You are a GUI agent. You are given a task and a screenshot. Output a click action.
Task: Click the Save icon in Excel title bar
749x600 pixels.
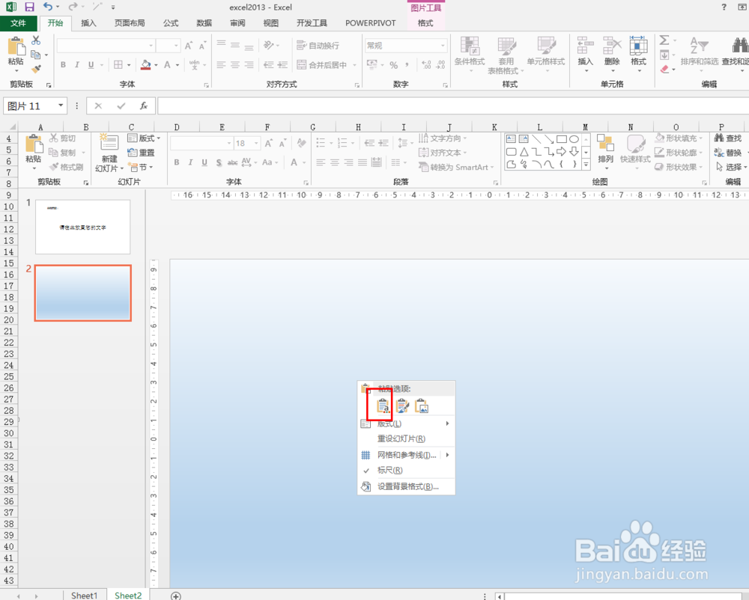(30, 7)
